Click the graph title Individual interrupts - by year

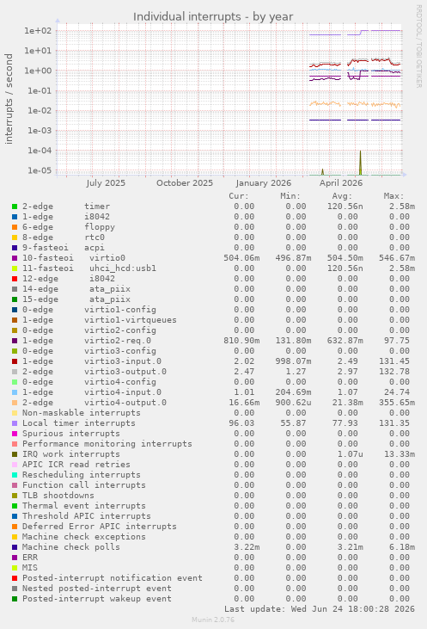[x=213, y=17]
